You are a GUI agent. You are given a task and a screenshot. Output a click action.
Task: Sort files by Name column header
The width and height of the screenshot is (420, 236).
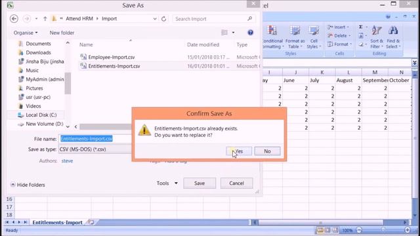(x=86, y=45)
